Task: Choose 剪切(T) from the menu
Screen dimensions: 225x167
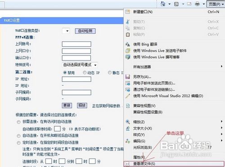Action: 174,22
